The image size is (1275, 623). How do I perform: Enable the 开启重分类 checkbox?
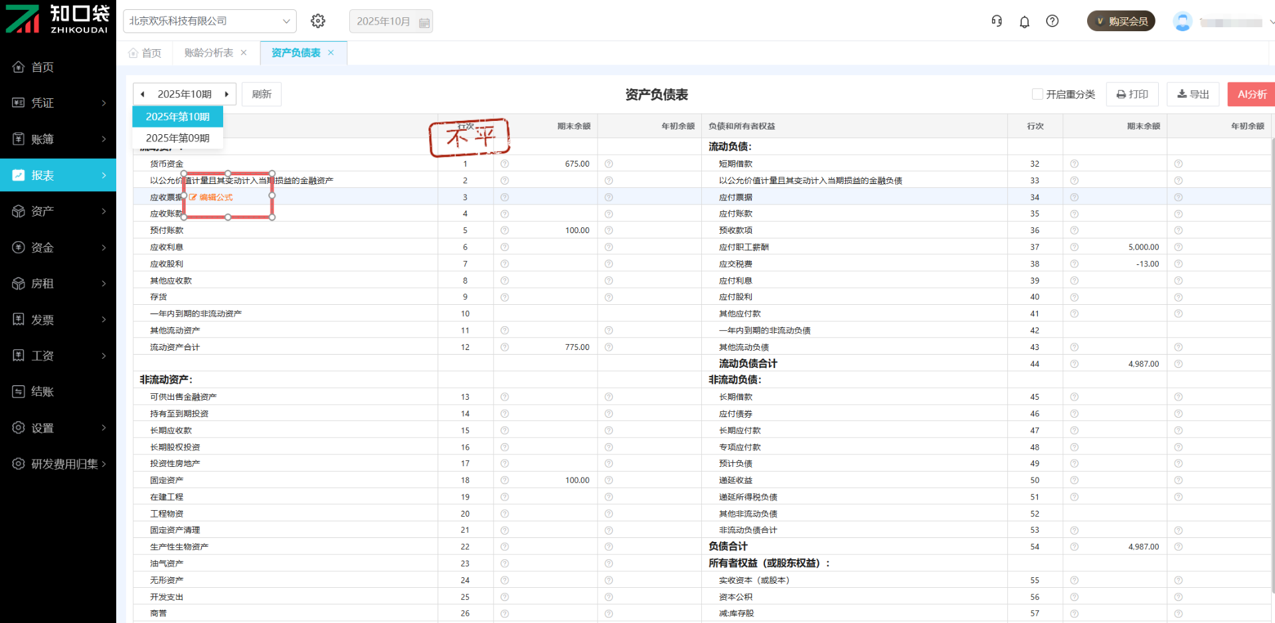(1037, 94)
